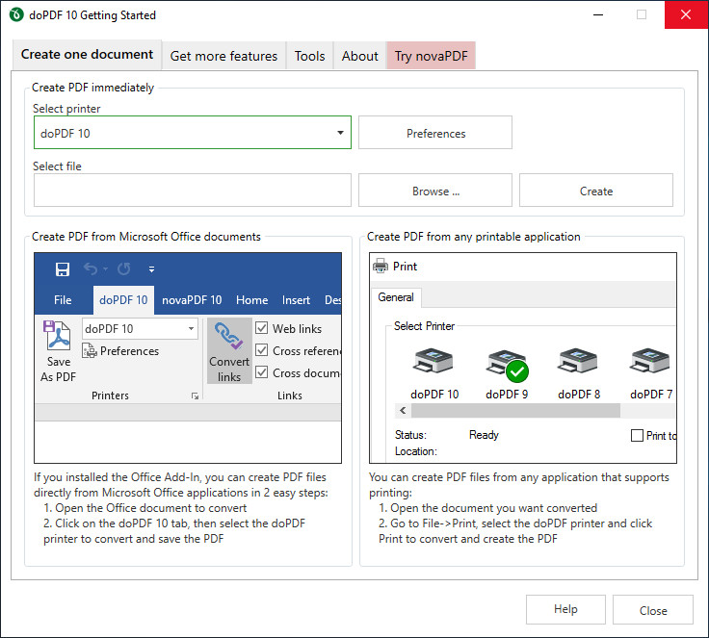709x638 pixels.
Task: Close the window with the red X
Action: pyautogui.click(x=686, y=14)
